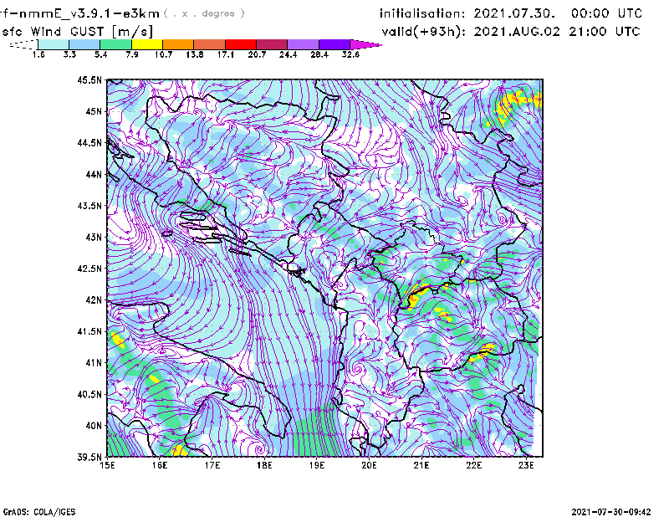Click the legend value 13.8
The image size is (669, 517).
point(195,54)
